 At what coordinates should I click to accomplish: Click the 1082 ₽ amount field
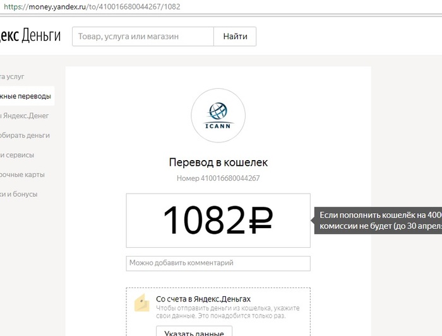(218, 221)
